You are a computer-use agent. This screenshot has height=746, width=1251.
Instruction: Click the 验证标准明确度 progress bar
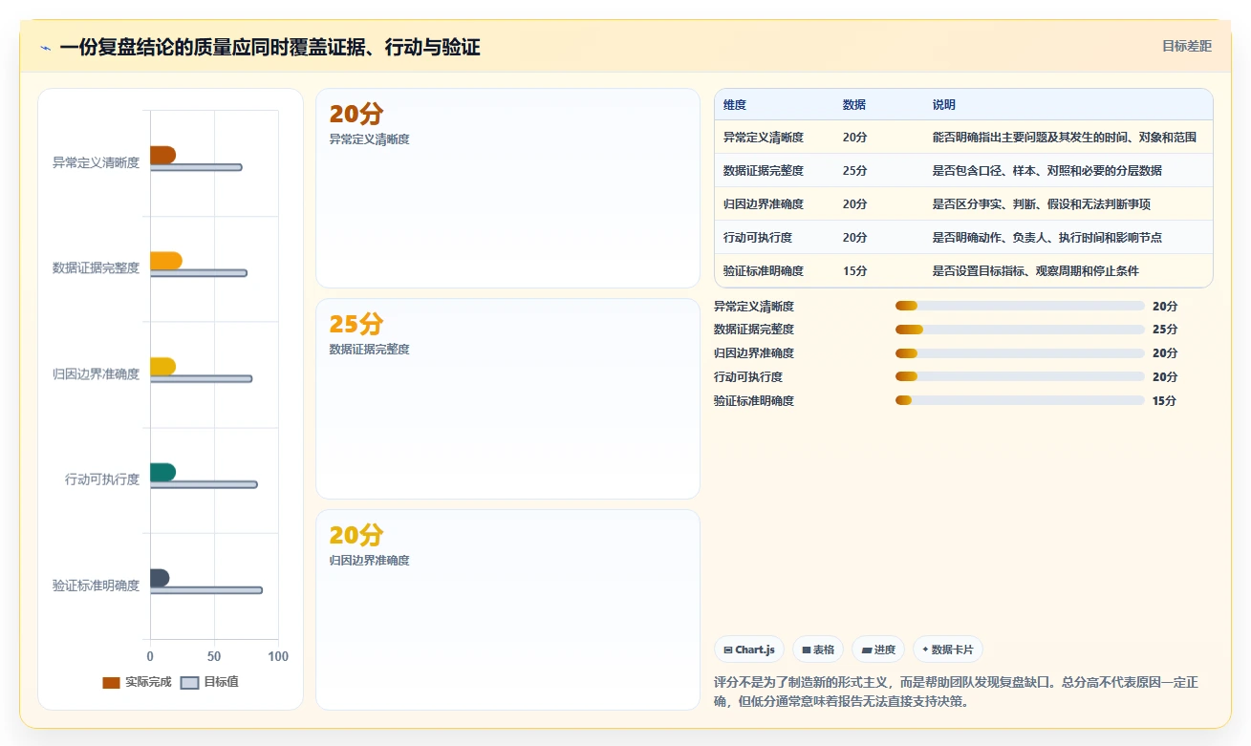click(1020, 400)
